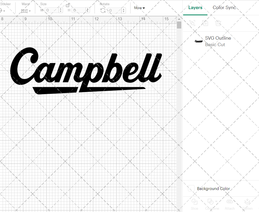
Task: Change the Background Color swatch
Action: (x=191, y=189)
